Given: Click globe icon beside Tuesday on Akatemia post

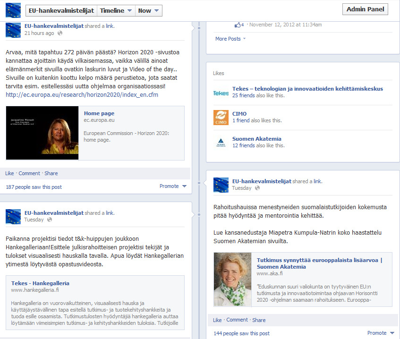Looking at the screenshot, I should pyautogui.click(x=257, y=188).
